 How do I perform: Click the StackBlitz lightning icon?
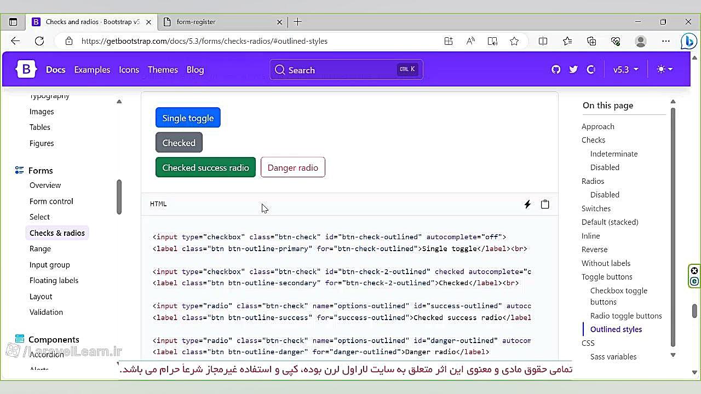click(x=527, y=204)
